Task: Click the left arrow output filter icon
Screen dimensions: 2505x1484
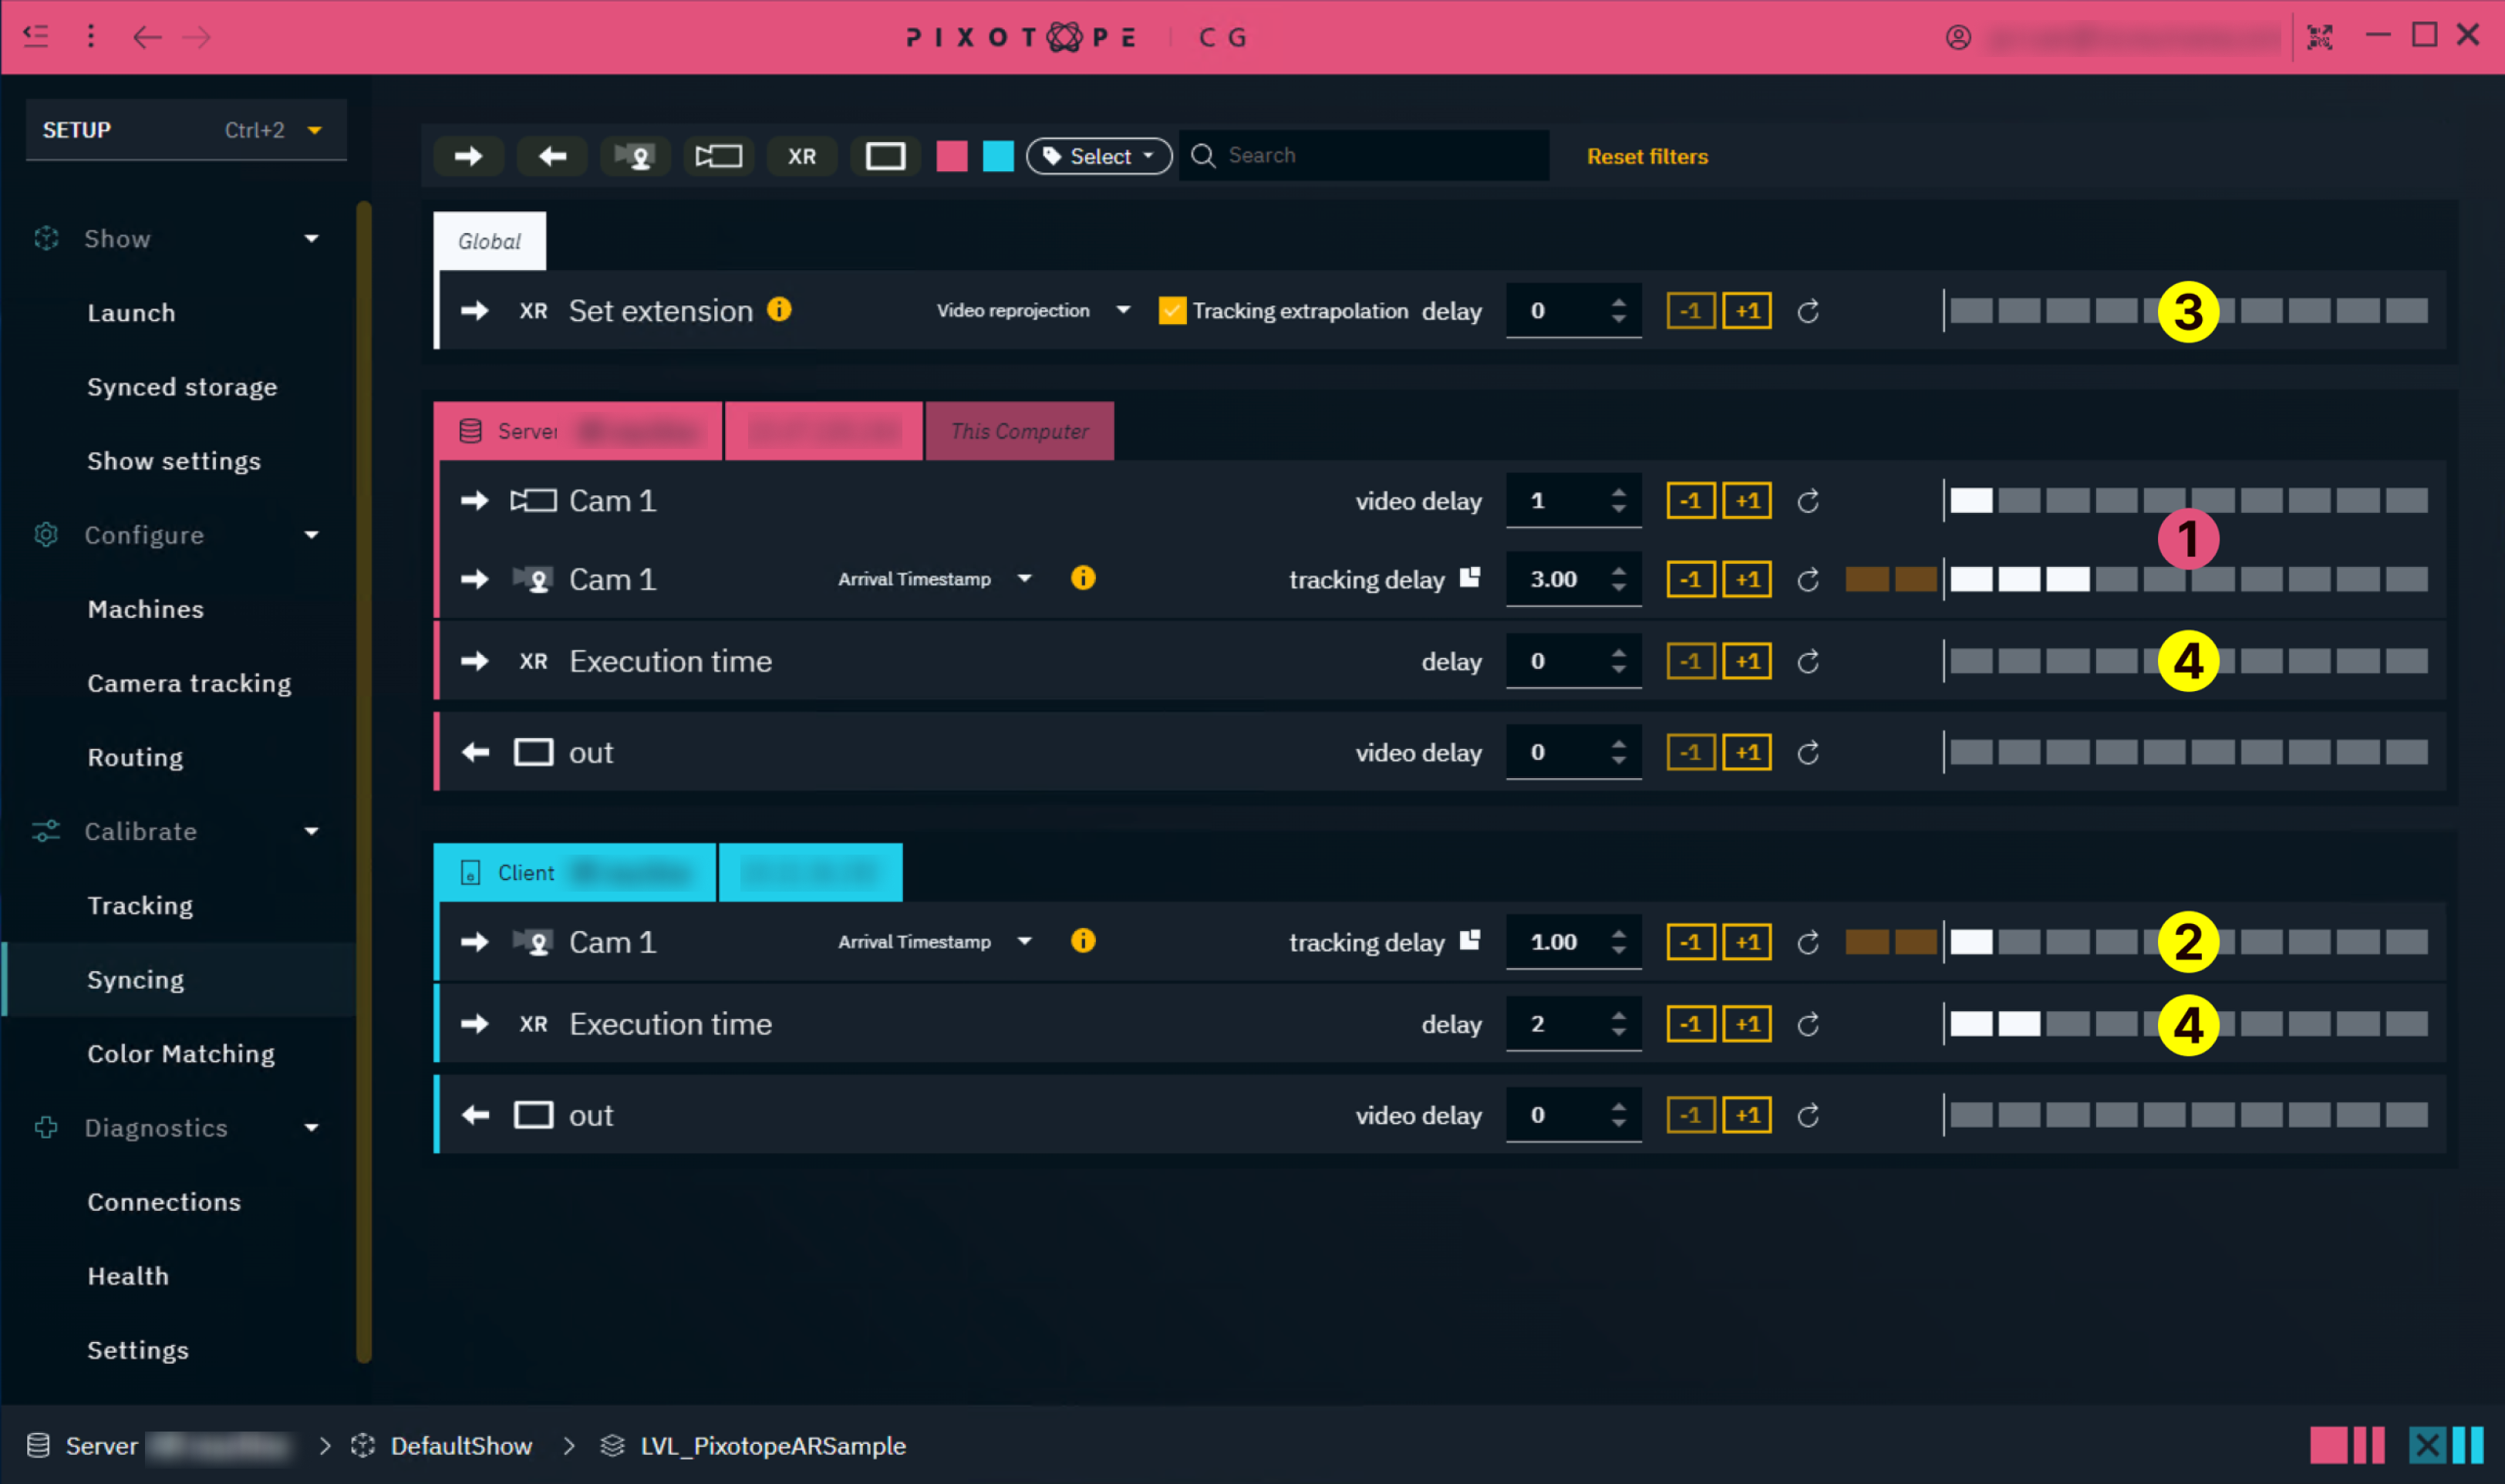Action: (551, 156)
